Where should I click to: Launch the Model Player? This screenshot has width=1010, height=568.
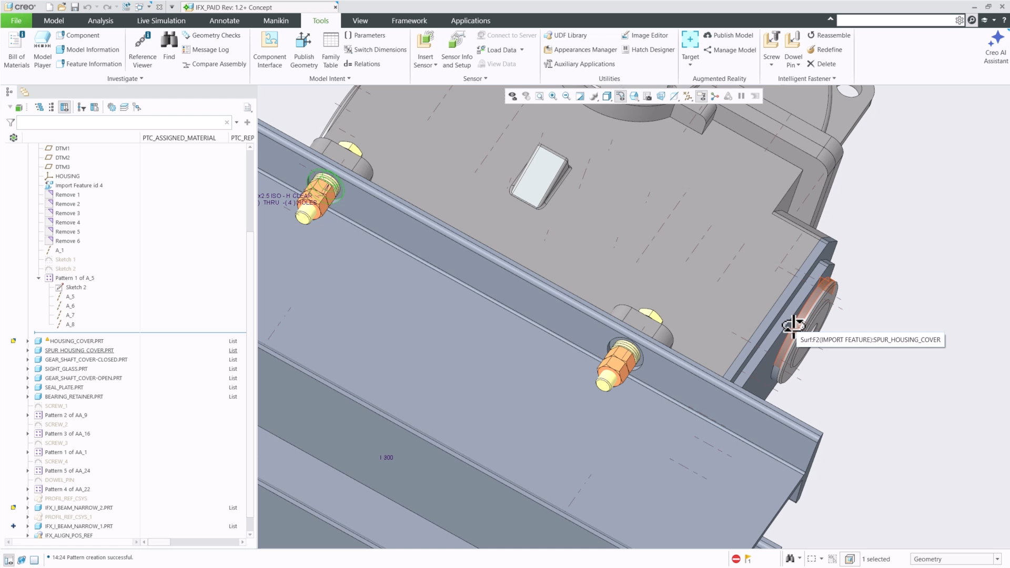[42, 50]
